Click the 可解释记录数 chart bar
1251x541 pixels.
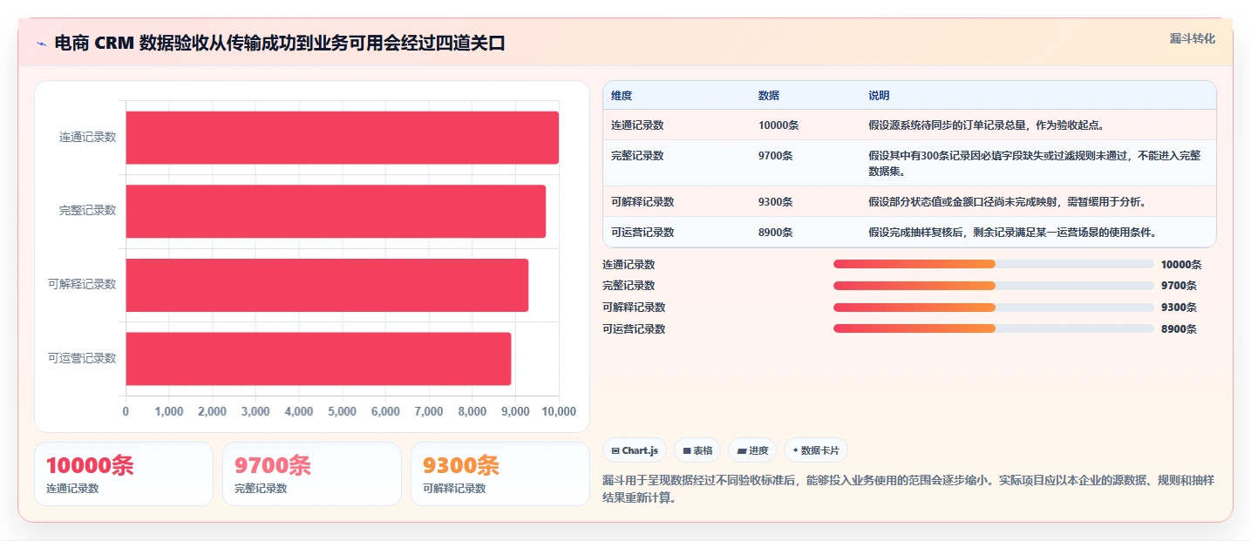coord(327,285)
